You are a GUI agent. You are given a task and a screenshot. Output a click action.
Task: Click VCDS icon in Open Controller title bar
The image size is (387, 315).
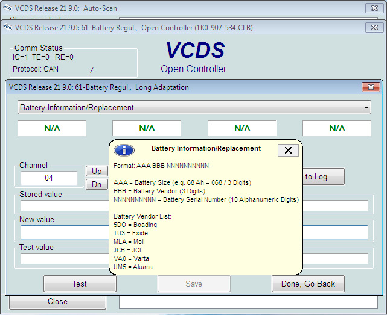pyautogui.click(x=8, y=27)
